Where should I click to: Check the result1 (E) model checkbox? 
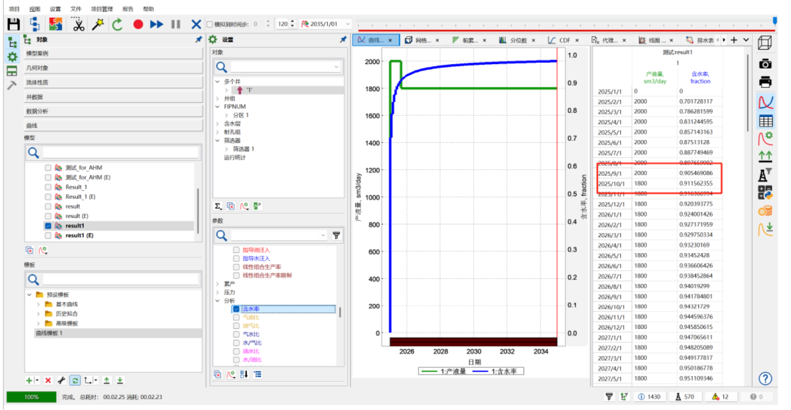click(48, 235)
